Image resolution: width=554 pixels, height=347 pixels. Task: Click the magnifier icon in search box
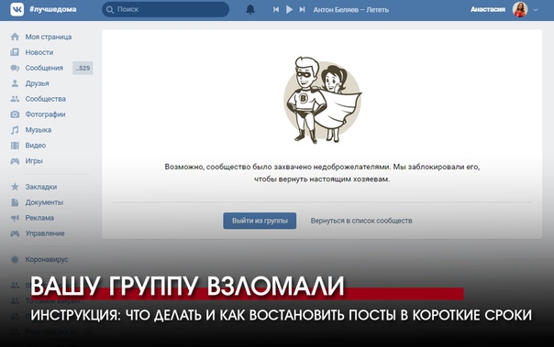click(x=110, y=9)
